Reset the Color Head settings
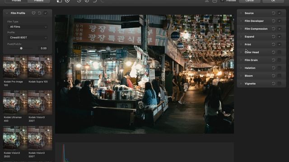Screen dimensions: 289x162 click(273, 52)
